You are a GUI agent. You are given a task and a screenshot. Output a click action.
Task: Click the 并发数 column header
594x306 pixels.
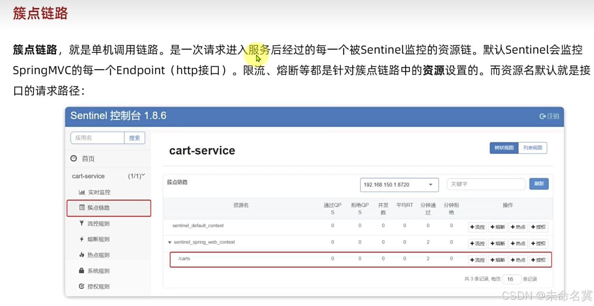click(383, 209)
